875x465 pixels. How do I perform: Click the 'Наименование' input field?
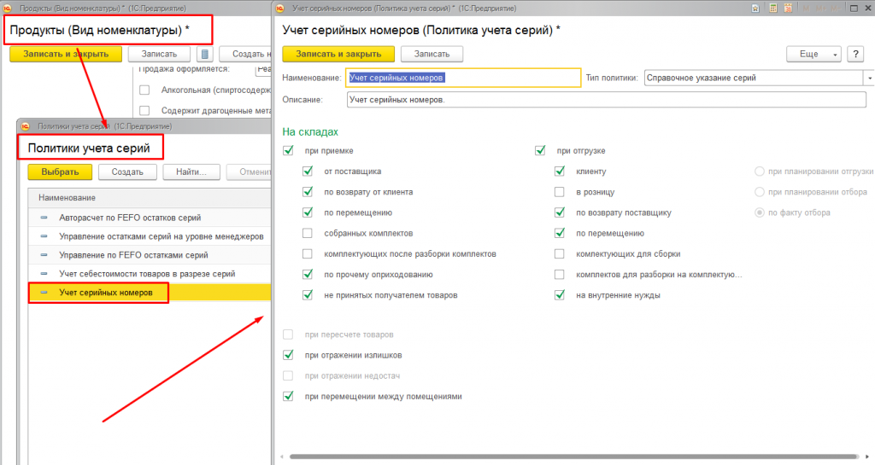(x=463, y=78)
